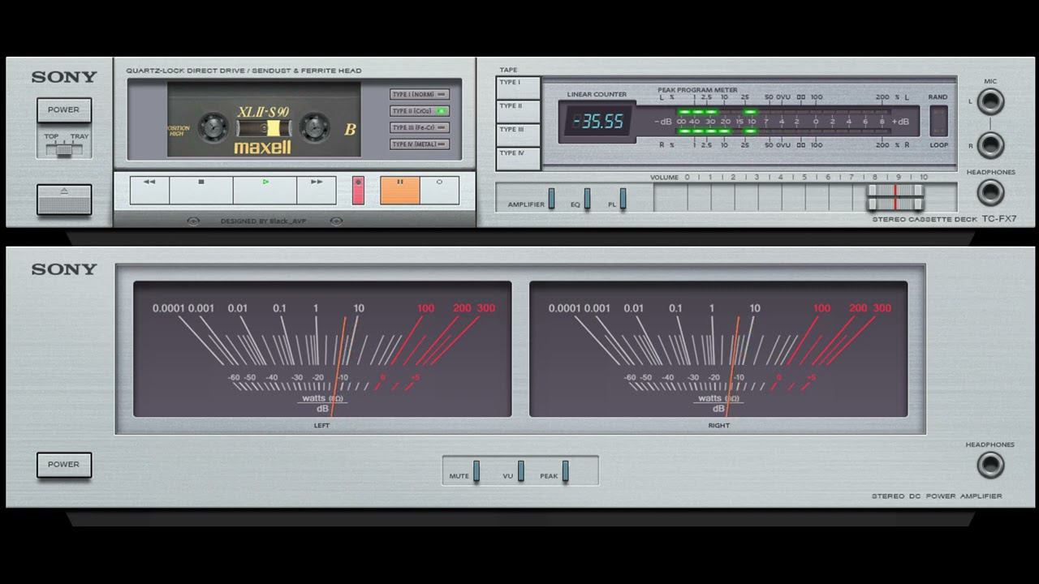Toggle the VU meter mode switch

click(x=521, y=471)
